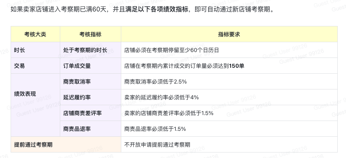
Task: Click the 不开放申请提前通过考察期 cell
Action: click(157, 145)
